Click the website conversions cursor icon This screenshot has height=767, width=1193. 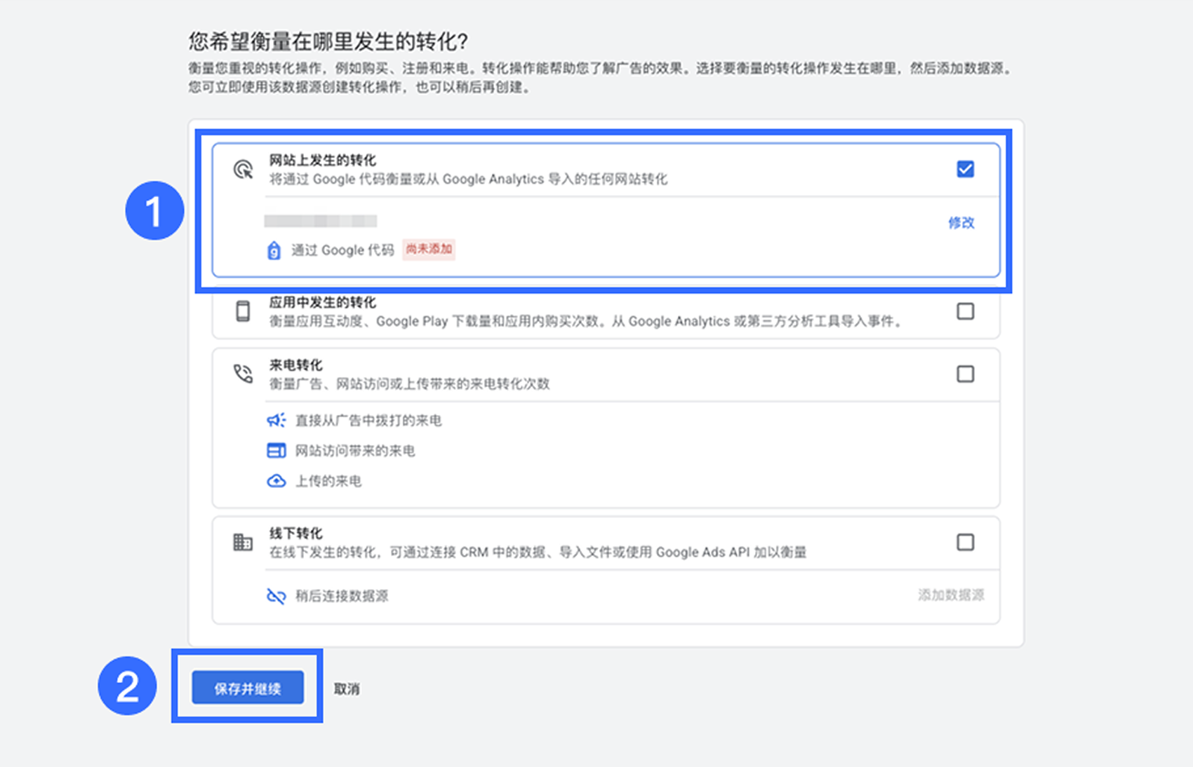tap(243, 170)
